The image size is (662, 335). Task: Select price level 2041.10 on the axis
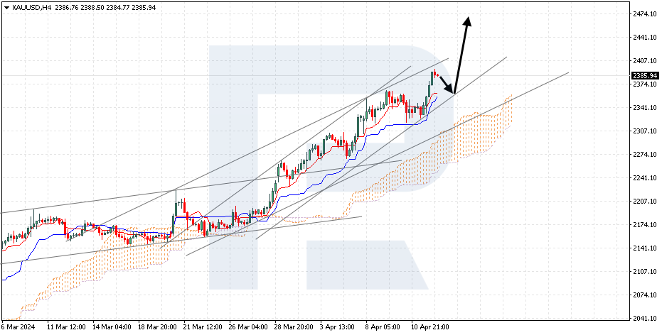[x=645, y=318]
